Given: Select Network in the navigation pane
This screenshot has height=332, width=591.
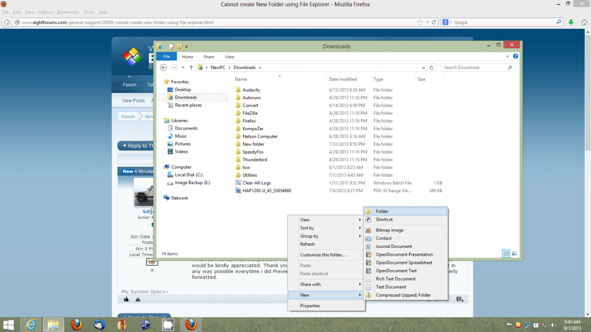Looking at the screenshot, I should (179, 198).
